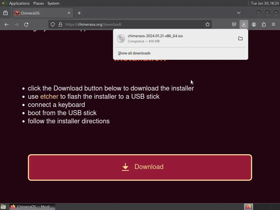
Task: Click the show desktop icon in taskbar
Action: [x=3, y=207]
